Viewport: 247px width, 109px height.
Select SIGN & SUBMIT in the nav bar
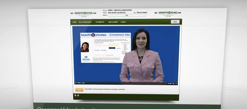113,22
